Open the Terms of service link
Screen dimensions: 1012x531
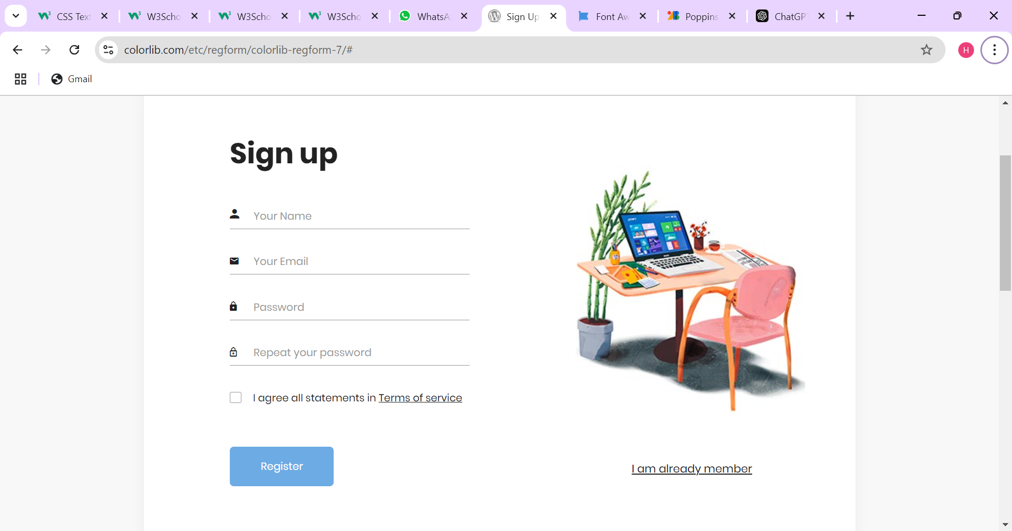[420, 398]
